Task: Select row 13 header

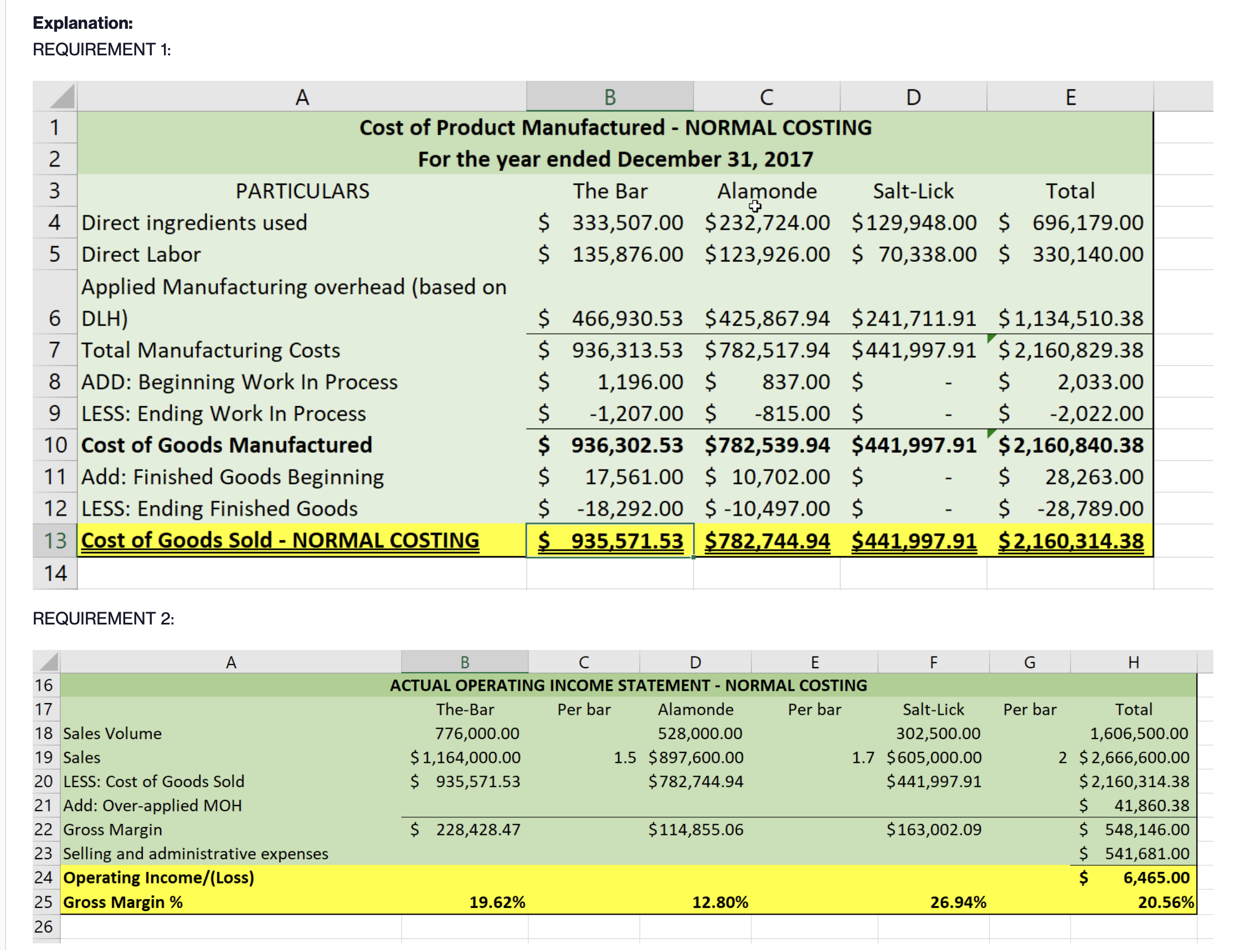Action: (55, 541)
